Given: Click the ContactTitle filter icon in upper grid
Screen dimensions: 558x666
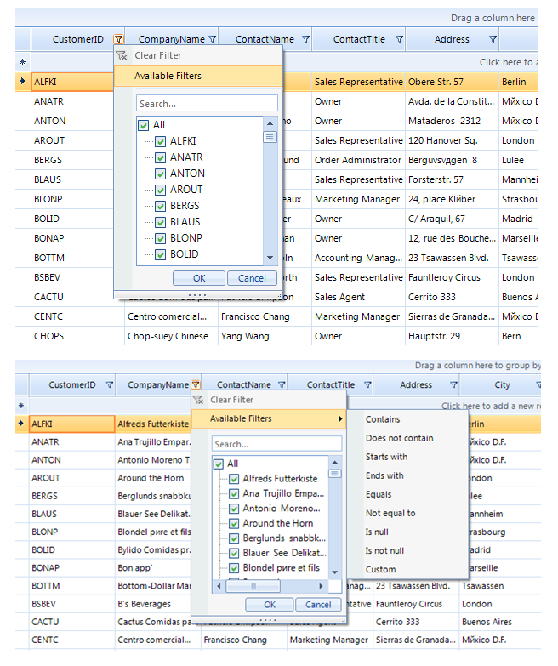Looking at the screenshot, I should [x=399, y=39].
